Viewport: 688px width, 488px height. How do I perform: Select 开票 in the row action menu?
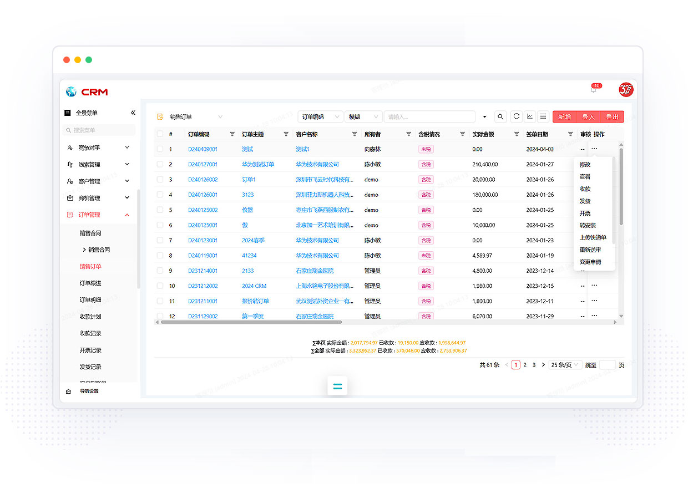[585, 213]
